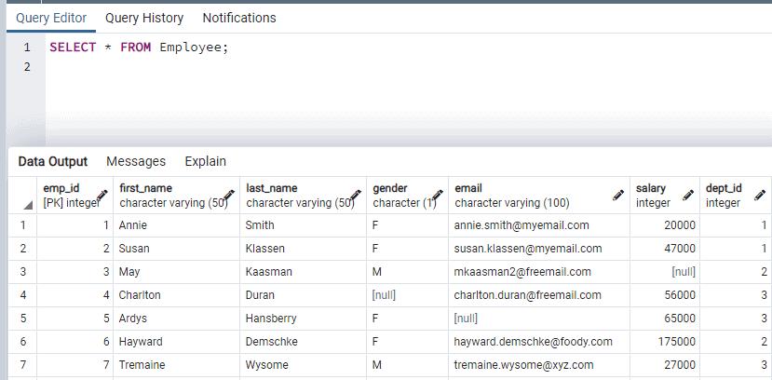Click the pencil icon in dept_id column header
The width and height of the screenshot is (772, 380).
coord(760,196)
